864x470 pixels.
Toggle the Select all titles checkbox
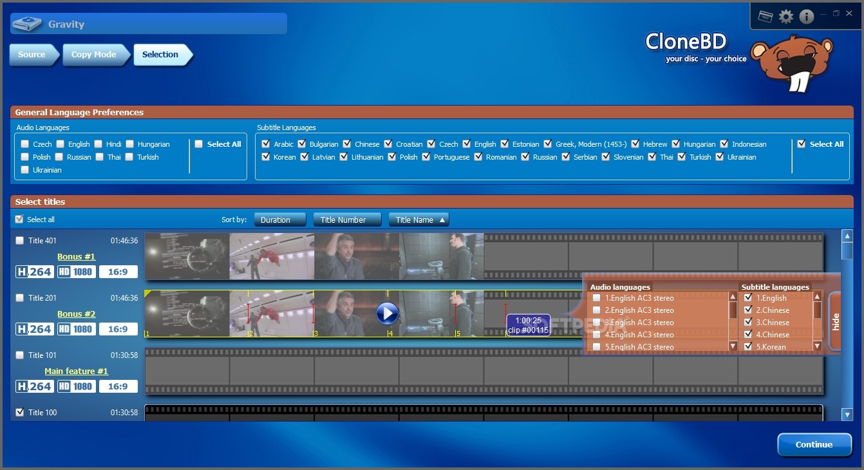pos(19,220)
